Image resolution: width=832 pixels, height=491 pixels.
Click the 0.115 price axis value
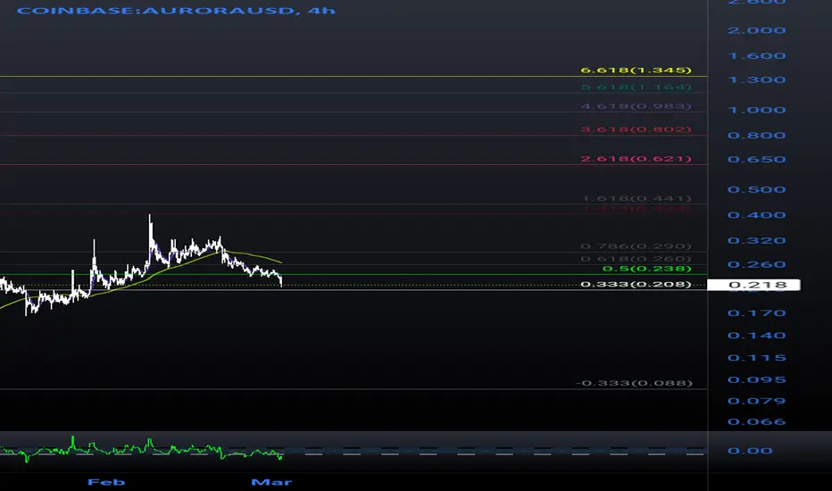(x=757, y=358)
